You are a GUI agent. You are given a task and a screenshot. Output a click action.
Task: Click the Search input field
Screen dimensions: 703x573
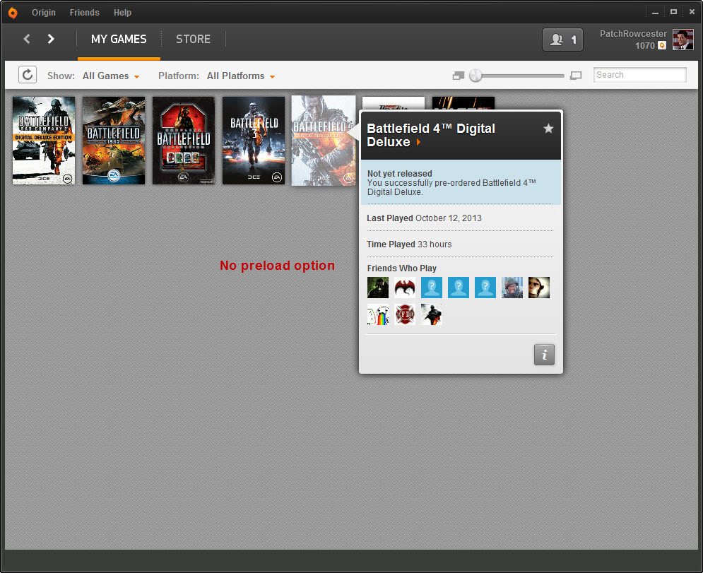click(640, 75)
